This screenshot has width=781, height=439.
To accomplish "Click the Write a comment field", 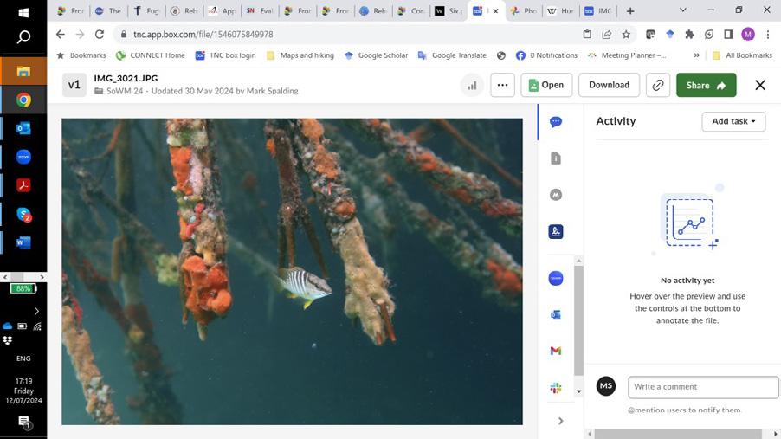I will click(x=702, y=386).
